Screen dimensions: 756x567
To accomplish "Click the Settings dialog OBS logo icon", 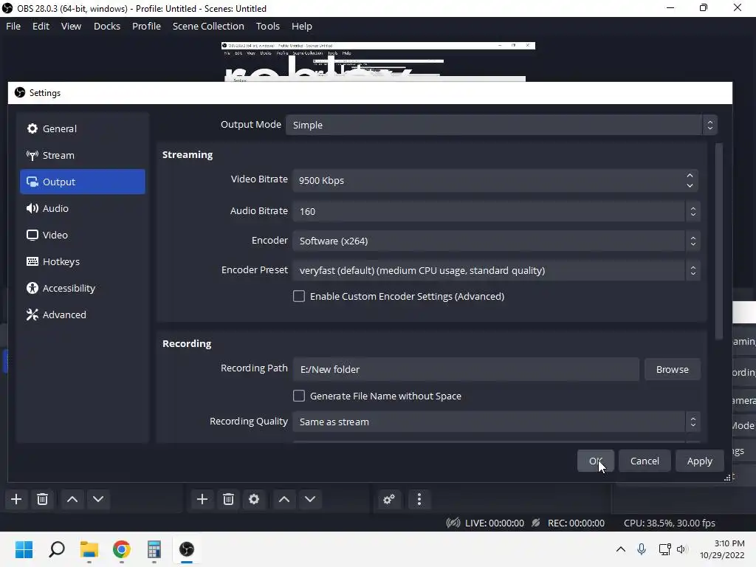I will [20, 92].
